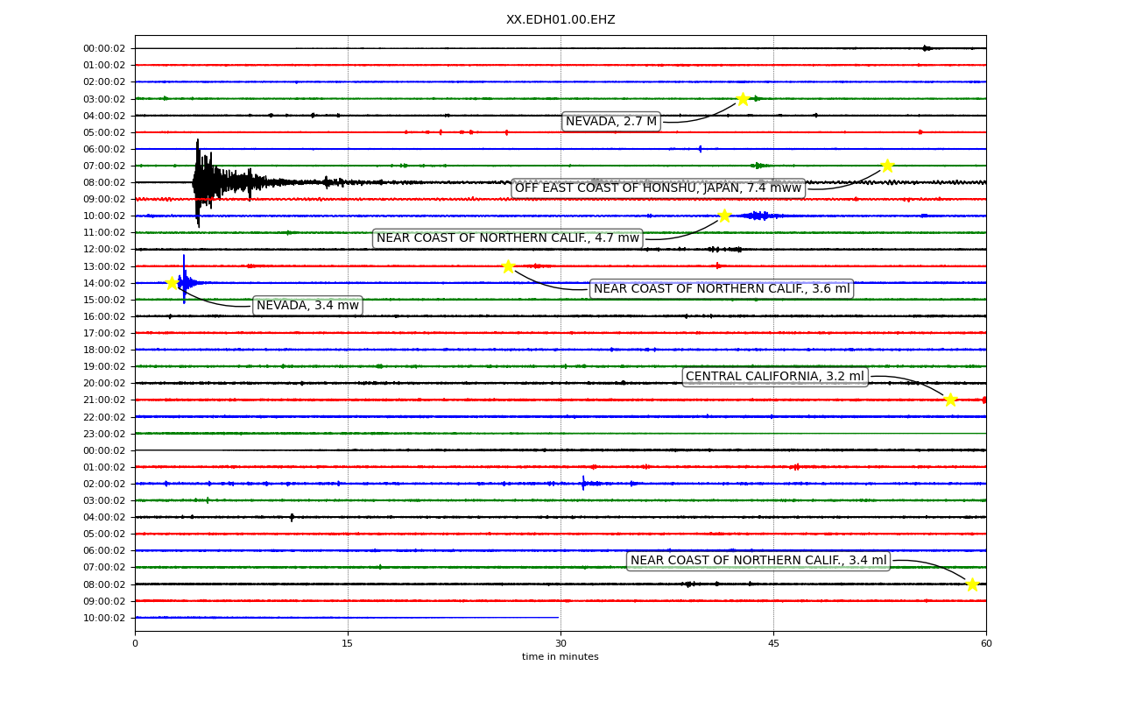Click the CENTRAL CALIFORNIA, 3.2 ml label

click(x=775, y=377)
